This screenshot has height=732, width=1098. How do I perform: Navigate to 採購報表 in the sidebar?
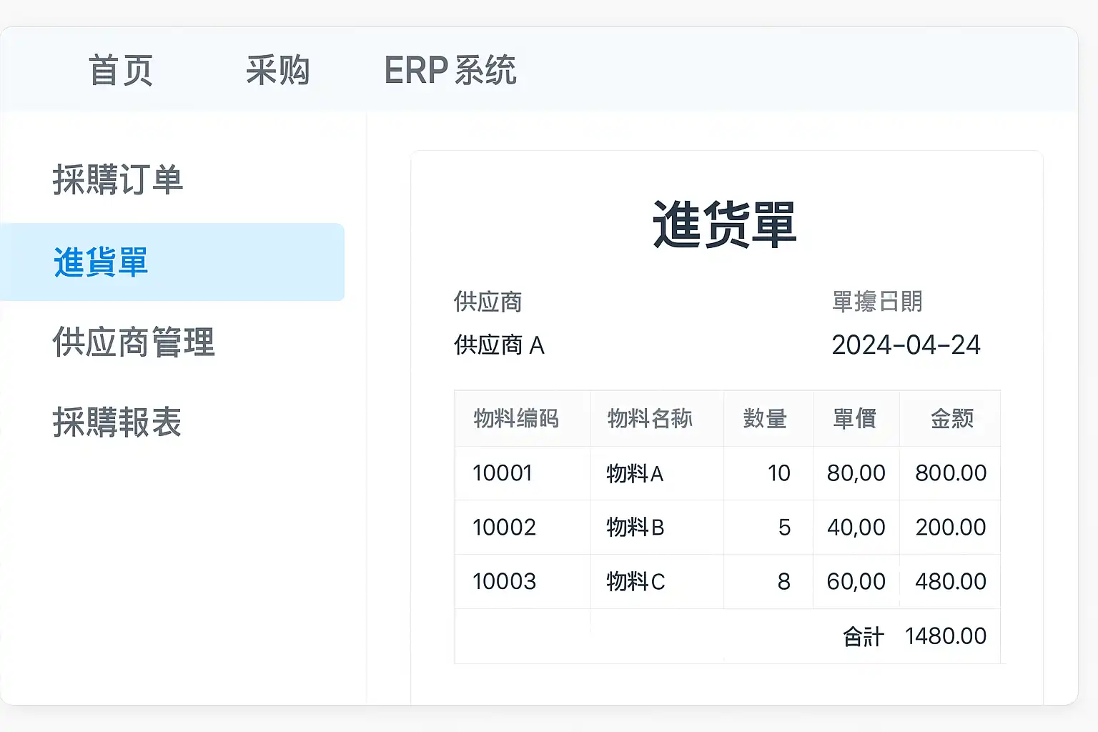click(117, 422)
